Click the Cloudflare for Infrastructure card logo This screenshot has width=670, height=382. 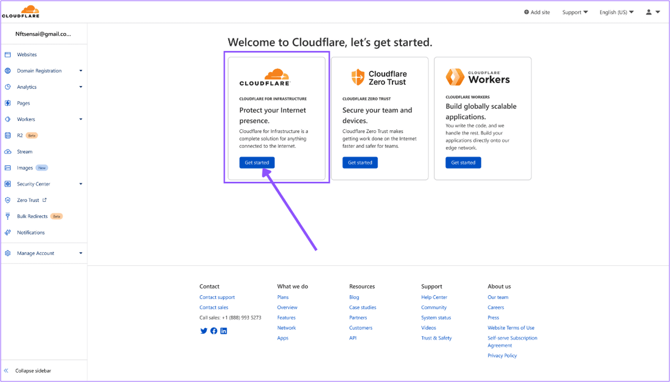[265, 77]
